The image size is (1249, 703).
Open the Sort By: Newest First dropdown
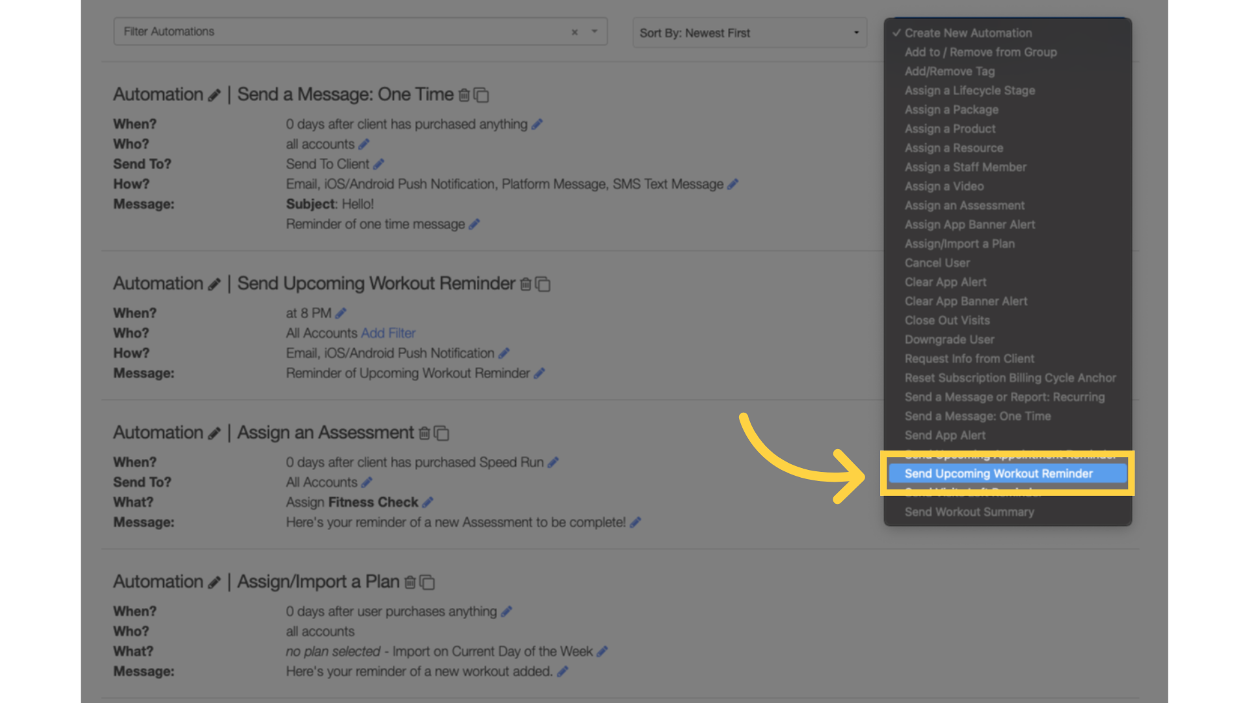[749, 33]
